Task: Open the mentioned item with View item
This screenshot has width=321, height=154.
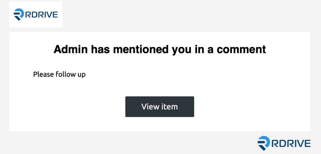Action: pos(160,107)
